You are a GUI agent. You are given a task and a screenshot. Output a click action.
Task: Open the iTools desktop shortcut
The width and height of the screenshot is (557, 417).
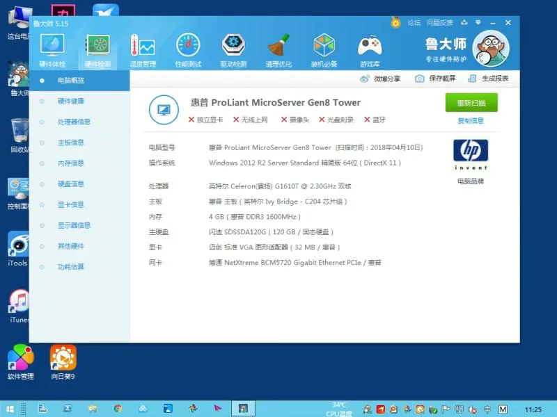(x=18, y=249)
